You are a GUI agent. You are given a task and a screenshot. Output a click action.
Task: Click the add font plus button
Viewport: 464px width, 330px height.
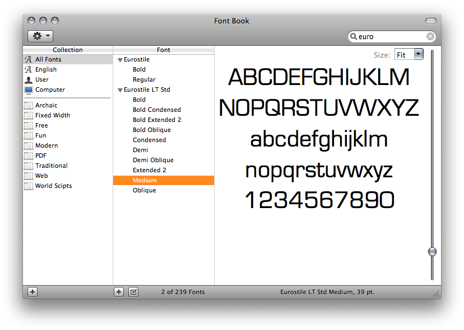119,292
